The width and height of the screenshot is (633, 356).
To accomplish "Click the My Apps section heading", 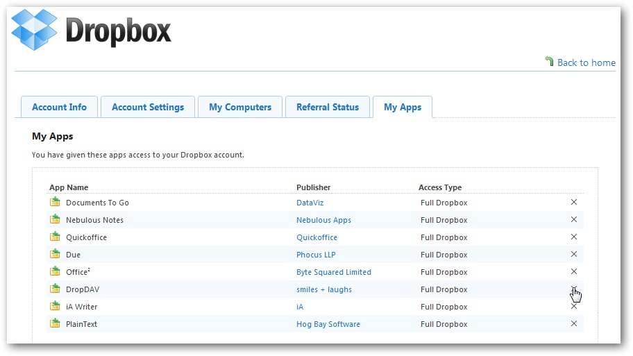I will [x=53, y=137].
